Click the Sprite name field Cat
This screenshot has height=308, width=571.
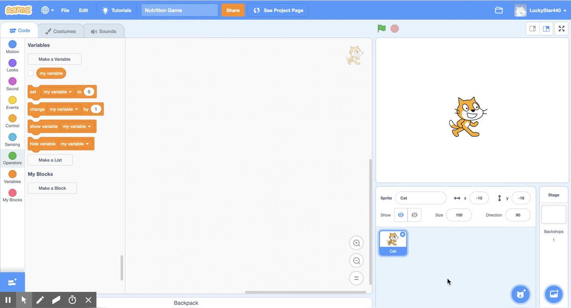(x=421, y=198)
